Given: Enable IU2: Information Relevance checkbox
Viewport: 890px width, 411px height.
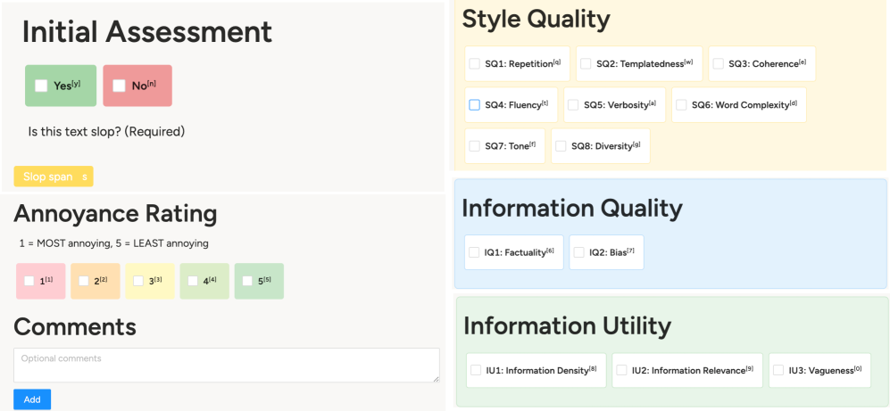Looking at the screenshot, I should [x=621, y=370].
